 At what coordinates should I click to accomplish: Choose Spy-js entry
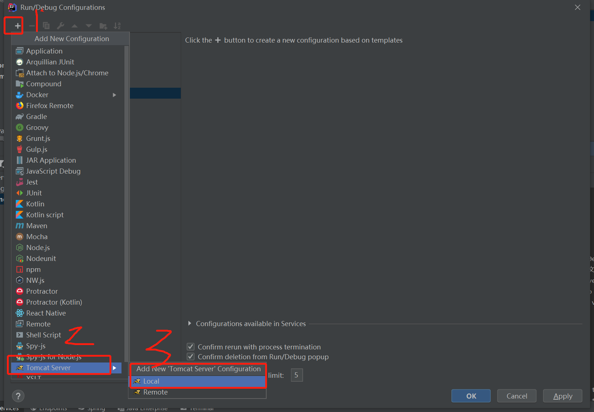click(68, 346)
